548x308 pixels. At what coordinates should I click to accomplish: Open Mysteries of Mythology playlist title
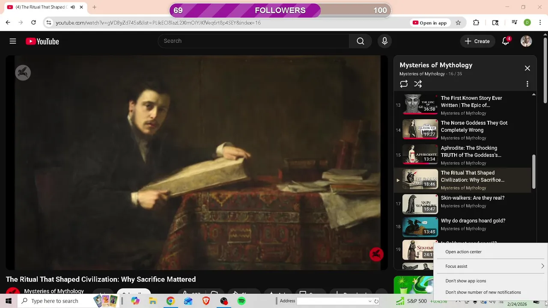point(436,65)
